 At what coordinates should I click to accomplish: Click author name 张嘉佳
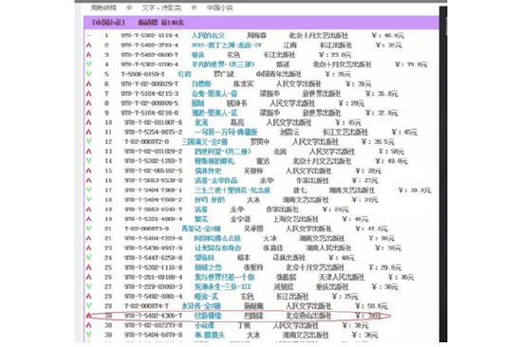(x=273, y=247)
